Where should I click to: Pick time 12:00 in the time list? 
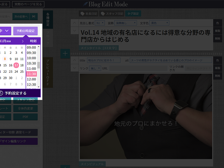[x=31, y=79]
